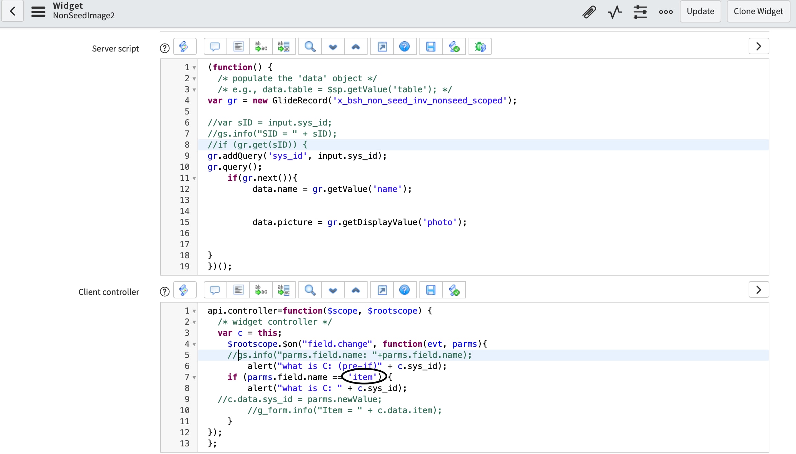Expand the Server script side arrow
This screenshot has width=796, height=454.
pyautogui.click(x=759, y=46)
